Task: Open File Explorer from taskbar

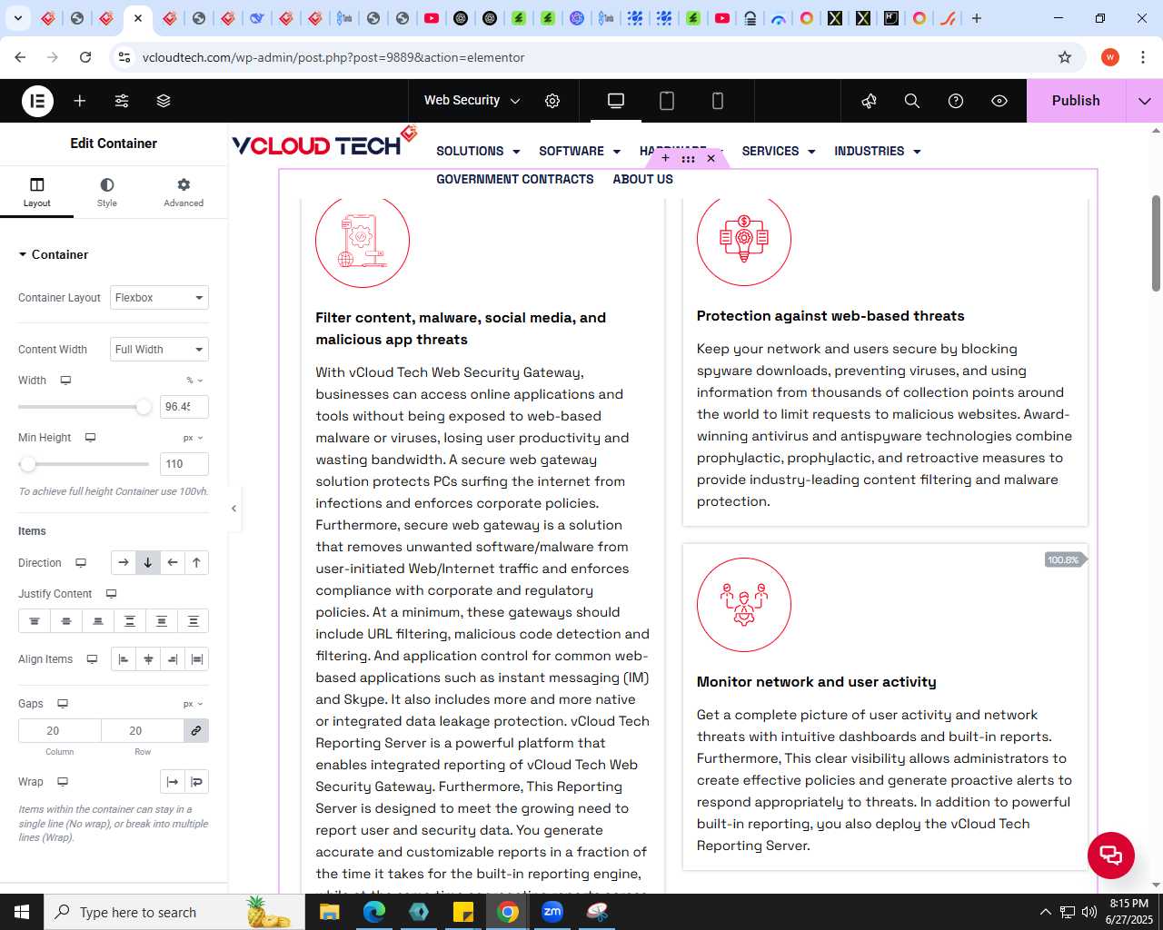Action: click(329, 912)
